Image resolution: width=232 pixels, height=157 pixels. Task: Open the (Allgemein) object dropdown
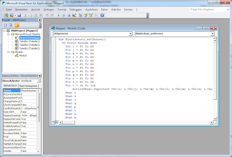(130, 34)
